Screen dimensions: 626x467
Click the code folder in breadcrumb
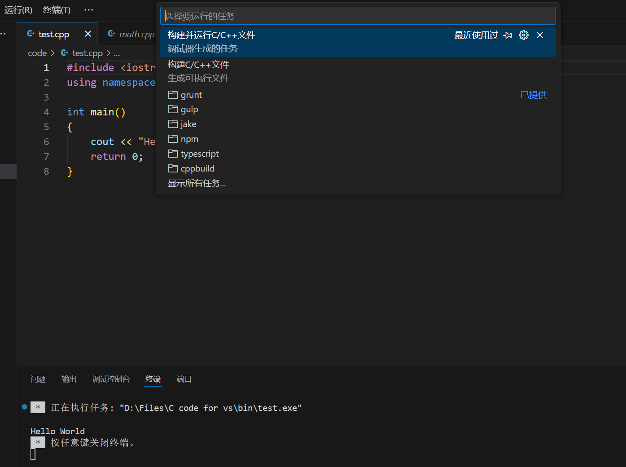pyautogui.click(x=37, y=53)
